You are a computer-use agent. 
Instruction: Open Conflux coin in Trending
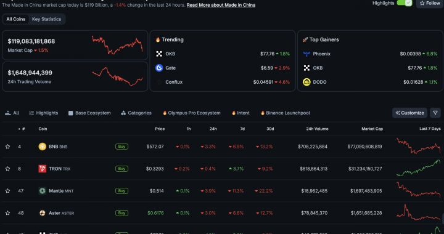[x=174, y=82]
